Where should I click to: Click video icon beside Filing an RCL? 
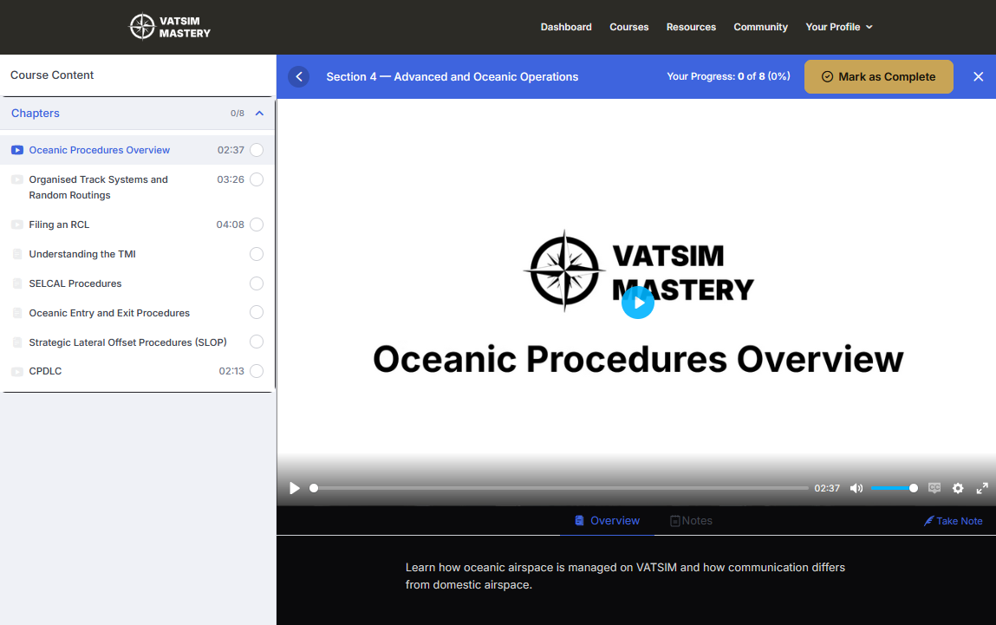pos(17,225)
